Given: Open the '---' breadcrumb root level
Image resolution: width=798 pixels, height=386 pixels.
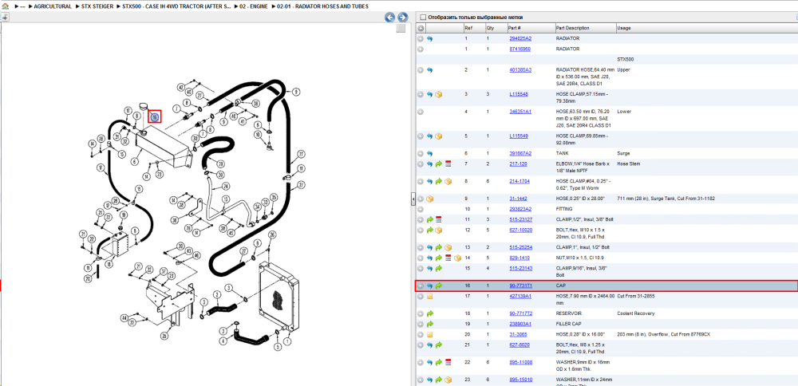Looking at the screenshot, I should pos(22,6).
